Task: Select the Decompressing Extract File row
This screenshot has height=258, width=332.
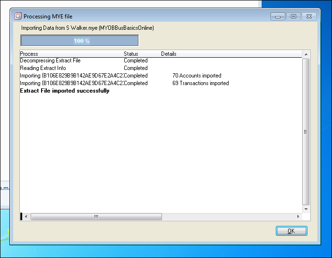Action: click(50, 60)
